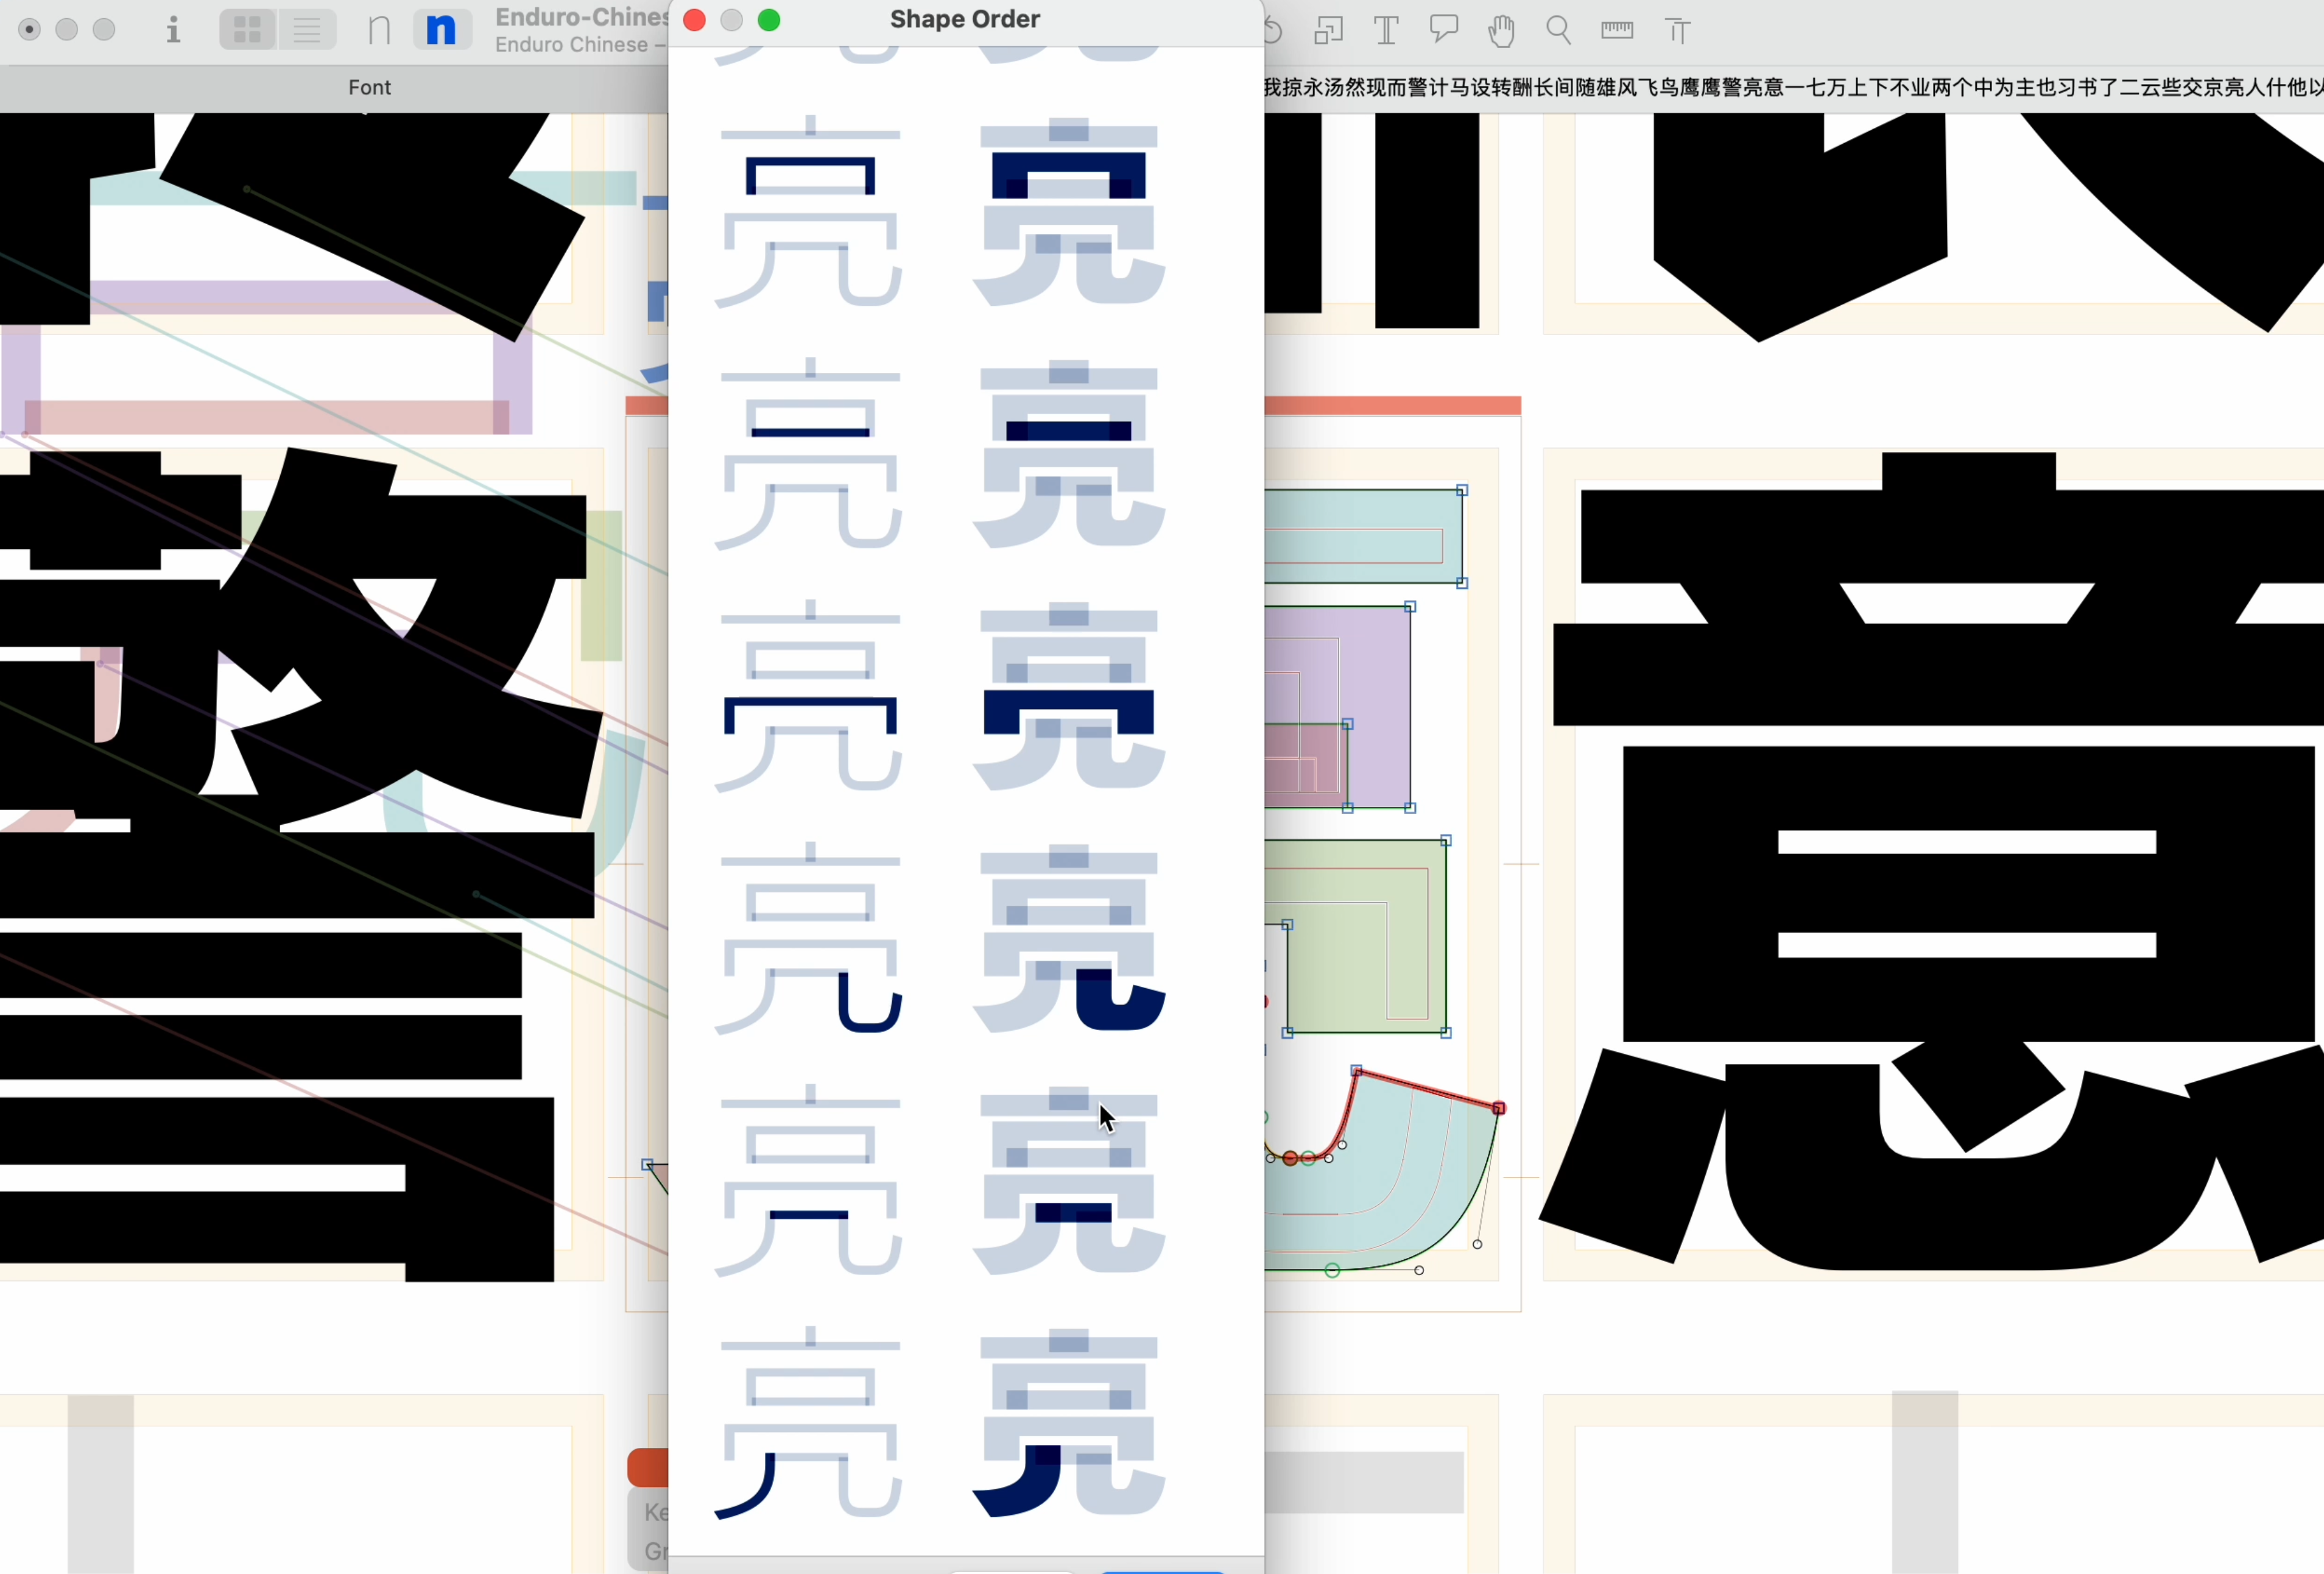The height and width of the screenshot is (1574, 2324).
Task: Click the light master thumbnail with highlighted top box
Action: (810, 212)
